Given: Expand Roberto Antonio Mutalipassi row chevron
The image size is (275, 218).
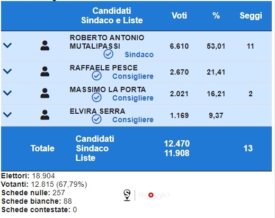Looking at the screenshot, I should point(7,46).
